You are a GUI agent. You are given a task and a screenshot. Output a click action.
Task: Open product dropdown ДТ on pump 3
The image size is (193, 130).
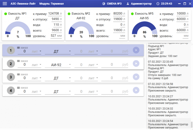(x=58, y=78)
